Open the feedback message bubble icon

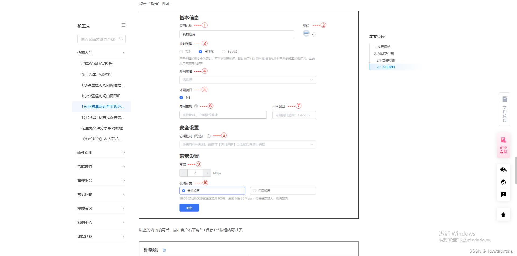[x=503, y=195]
